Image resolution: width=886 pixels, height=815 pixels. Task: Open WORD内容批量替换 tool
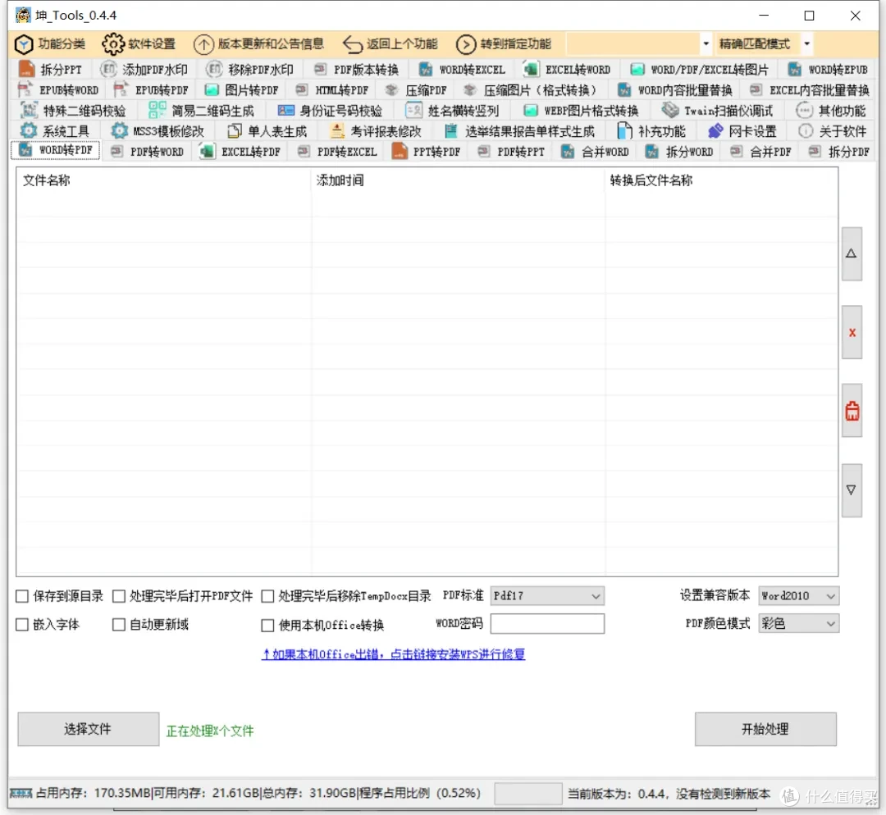click(x=675, y=90)
